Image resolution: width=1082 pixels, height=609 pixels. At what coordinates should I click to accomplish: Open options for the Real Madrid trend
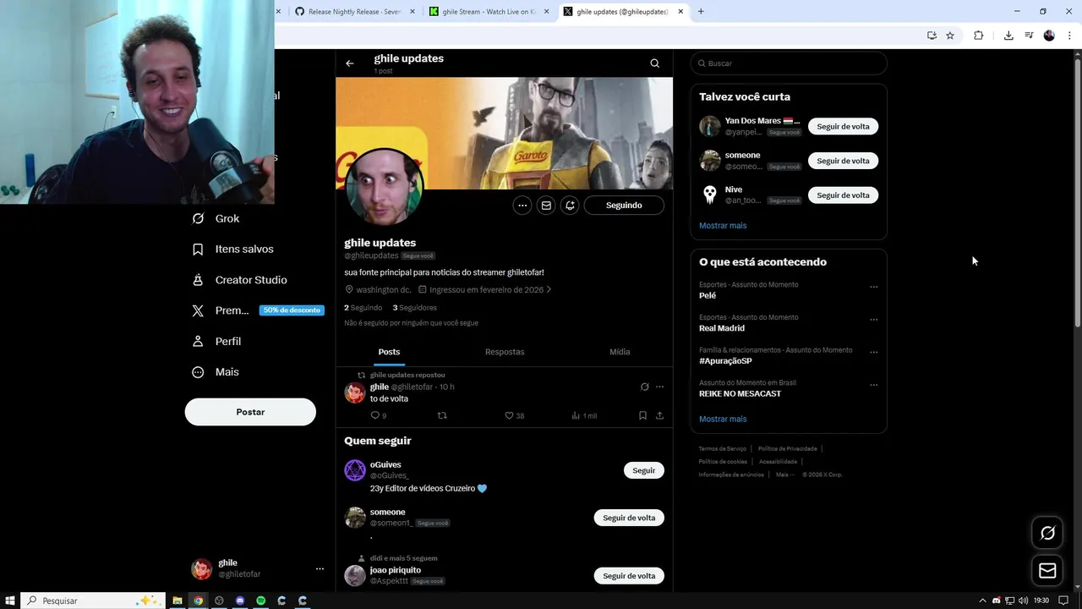[874, 320]
